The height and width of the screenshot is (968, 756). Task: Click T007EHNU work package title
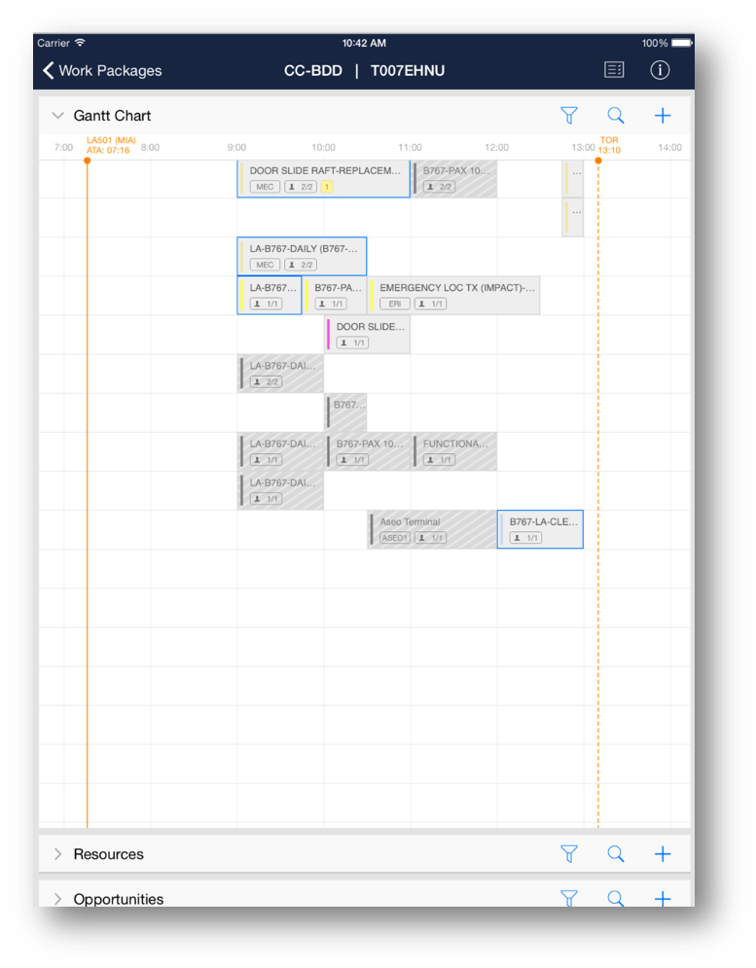(408, 70)
